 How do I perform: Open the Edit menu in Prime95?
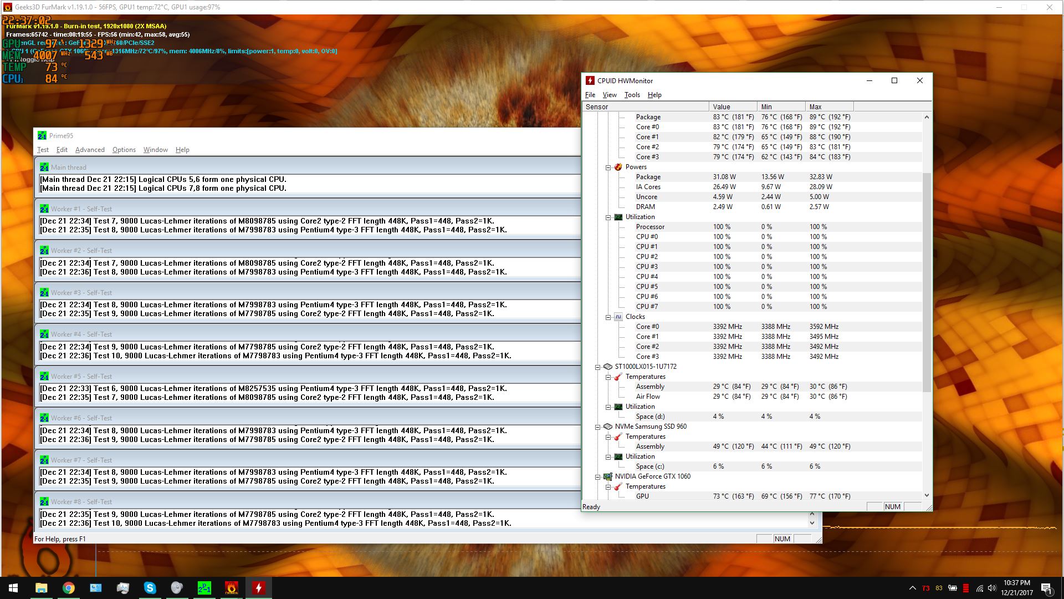tap(62, 150)
